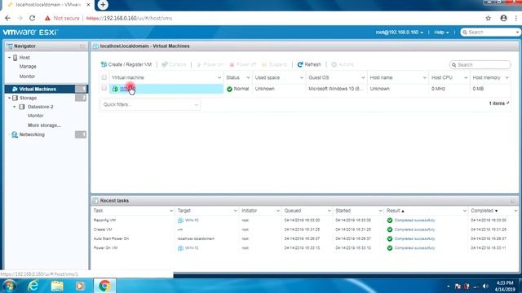Open the Status column dropdown arrow
Screen dimensions: 522x293
(248, 78)
